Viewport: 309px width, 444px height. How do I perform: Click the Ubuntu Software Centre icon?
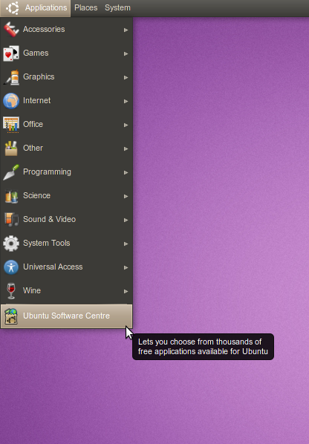pos(11,316)
